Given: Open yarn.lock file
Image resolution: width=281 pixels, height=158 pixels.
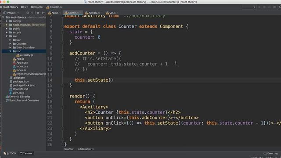Looking at the screenshot, I should click(x=17, y=93).
